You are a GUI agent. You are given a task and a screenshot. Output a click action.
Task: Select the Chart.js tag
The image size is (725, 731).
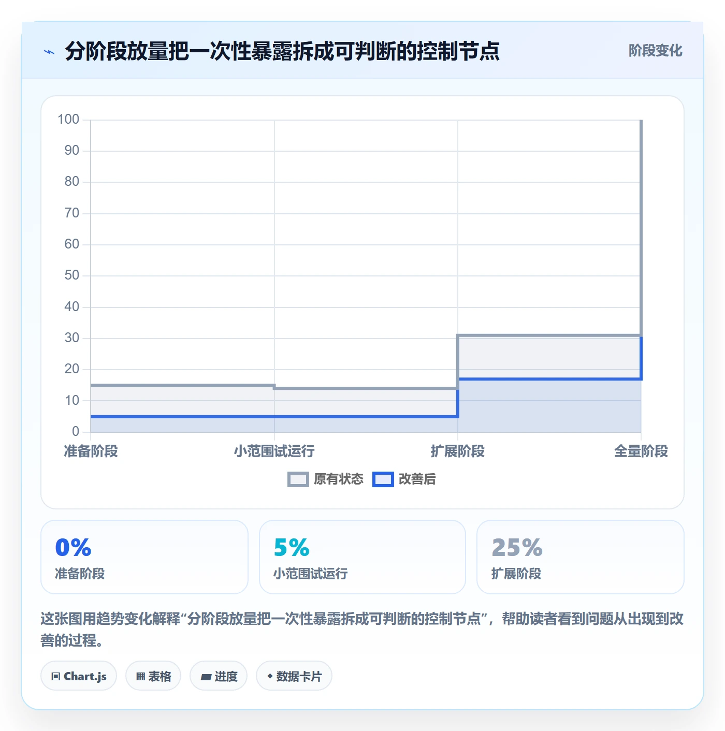(x=79, y=676)
